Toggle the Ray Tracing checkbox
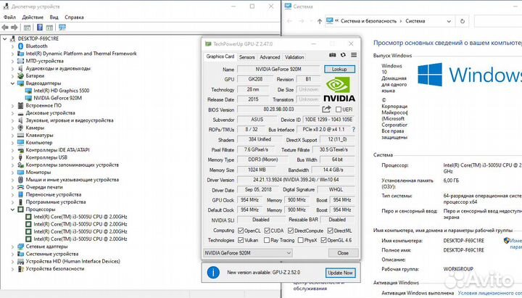This screenshot has width=522, height=298. coord(267,240)
